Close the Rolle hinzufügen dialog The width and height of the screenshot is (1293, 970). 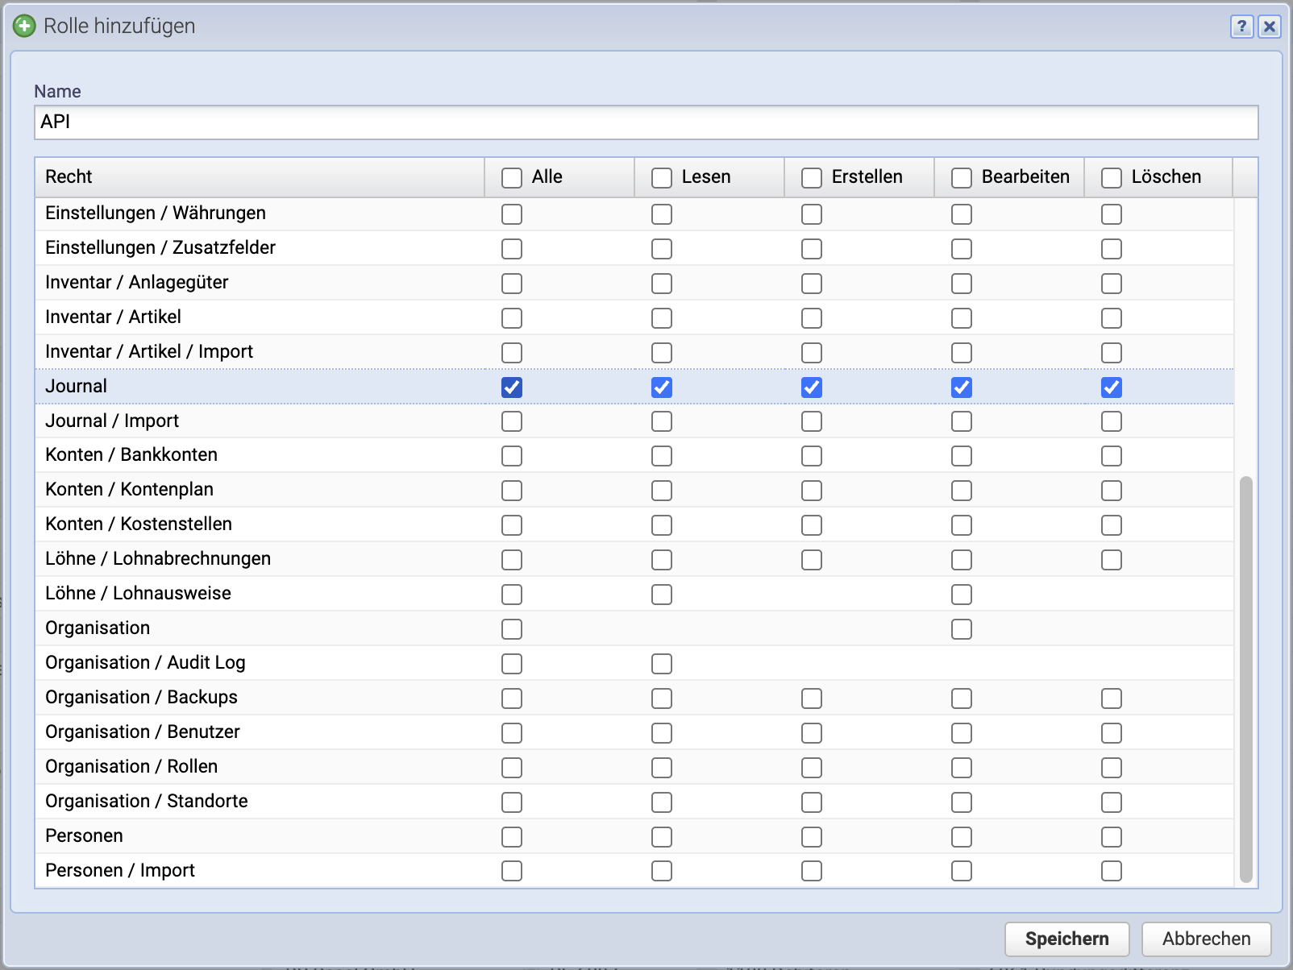(1269, 27)
